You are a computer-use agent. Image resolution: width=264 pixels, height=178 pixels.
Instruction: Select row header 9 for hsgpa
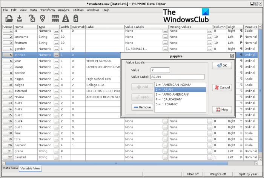tap(8, 79)
